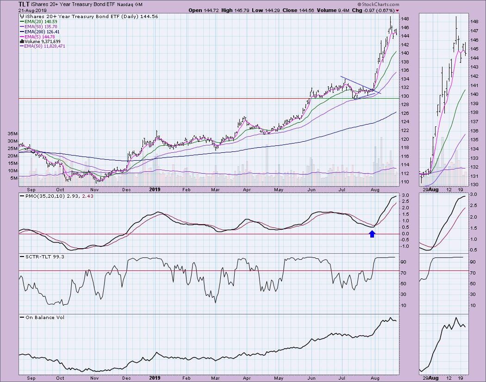Screen dimensions: 486x382
Task: Click the EMA(50) 135.70 legend entry
Action: (x=41, y=26)
